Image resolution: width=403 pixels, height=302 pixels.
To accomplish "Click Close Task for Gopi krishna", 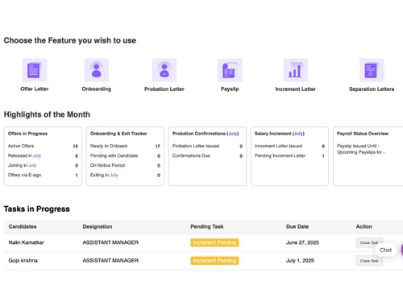I will [369, 261].
